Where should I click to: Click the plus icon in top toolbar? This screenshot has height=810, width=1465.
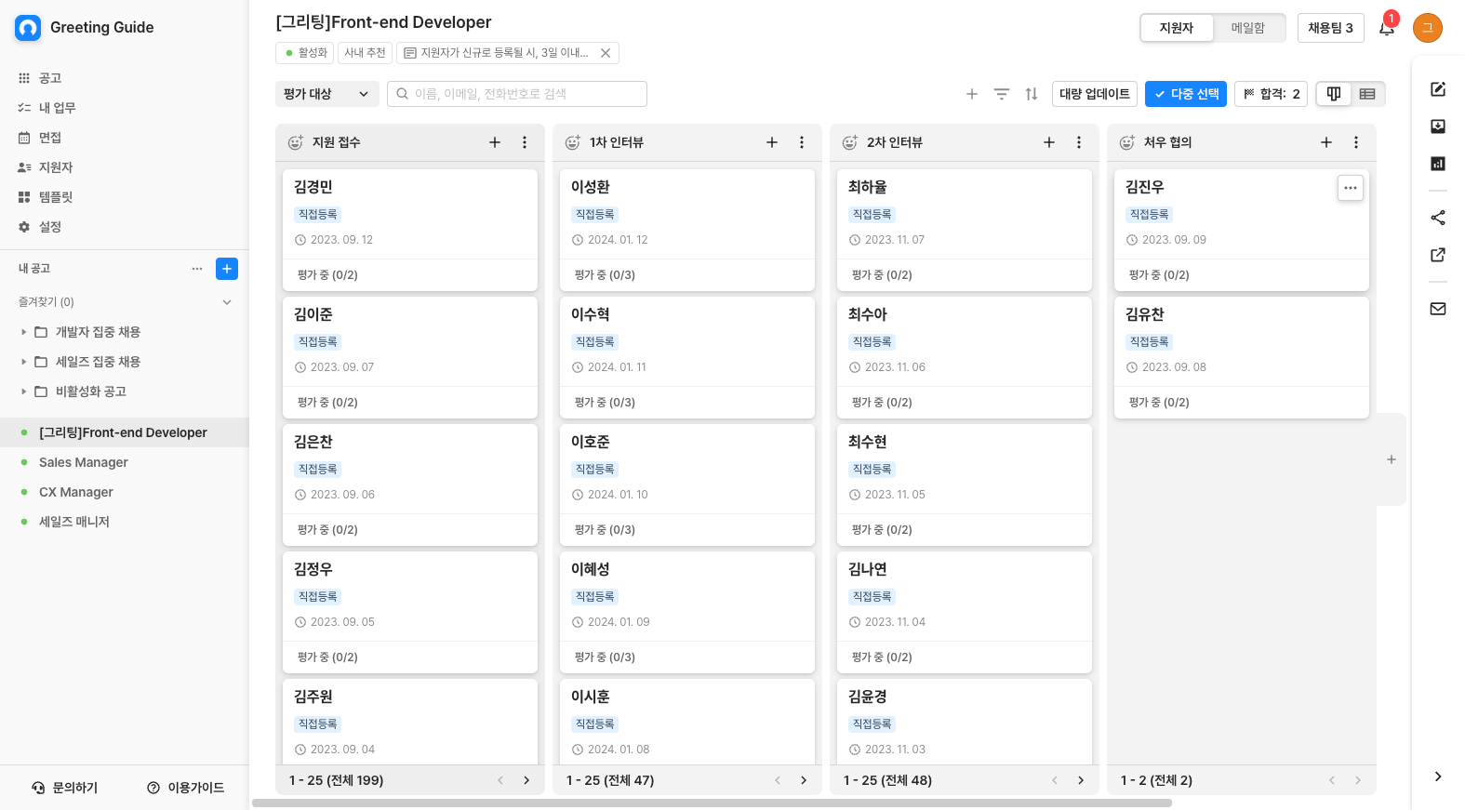coord(972,94)
